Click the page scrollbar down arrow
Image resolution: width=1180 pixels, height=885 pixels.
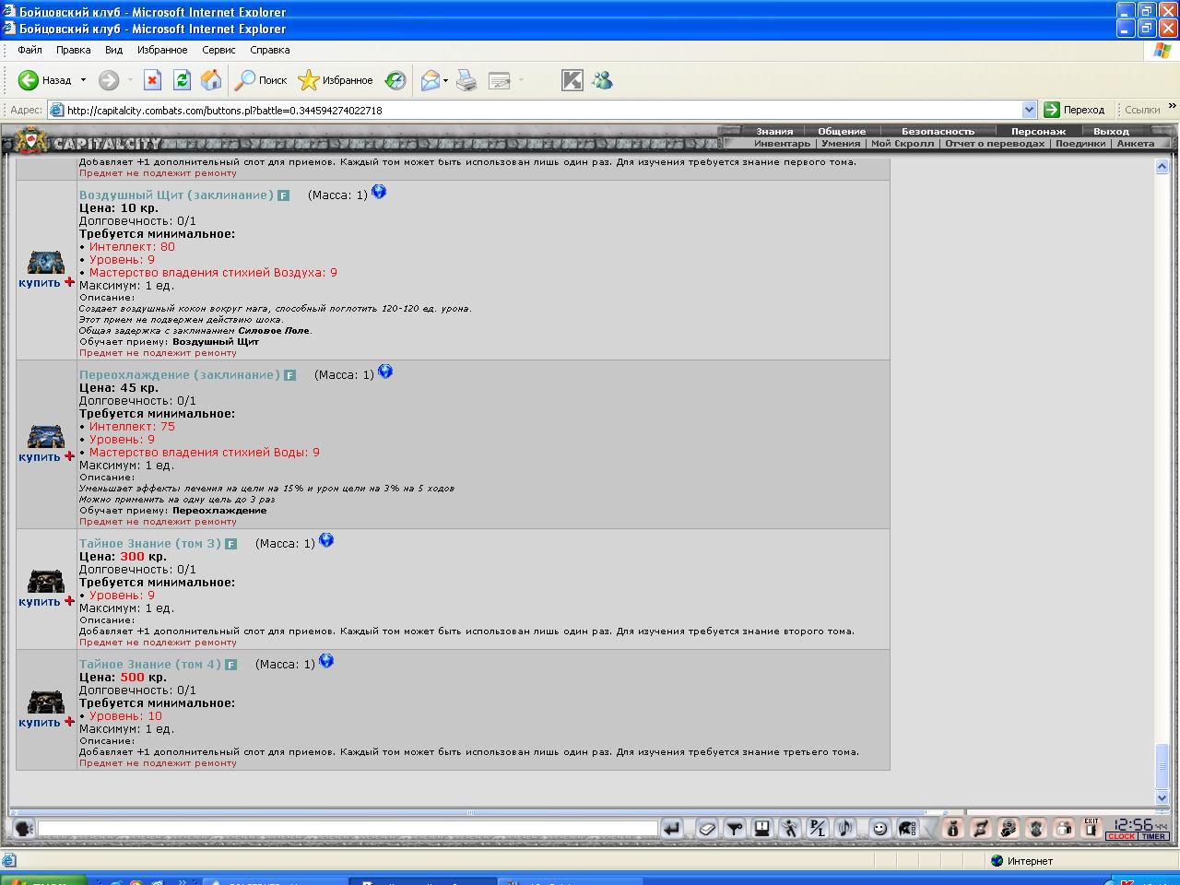click(x=1162, y=797)
